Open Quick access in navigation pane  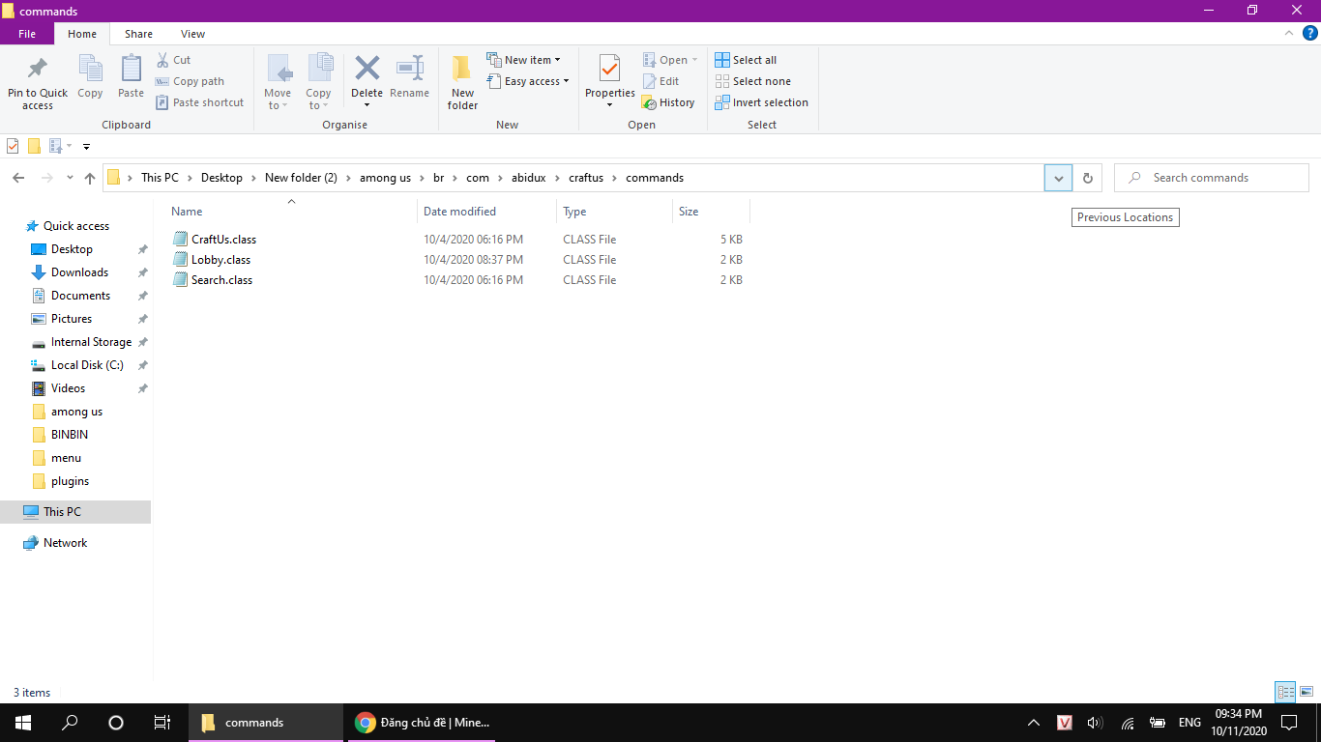76,226
